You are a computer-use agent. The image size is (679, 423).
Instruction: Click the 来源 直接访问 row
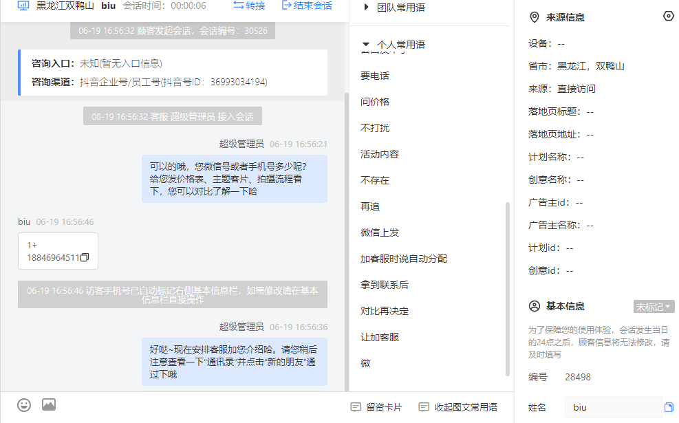pos(561,89)
